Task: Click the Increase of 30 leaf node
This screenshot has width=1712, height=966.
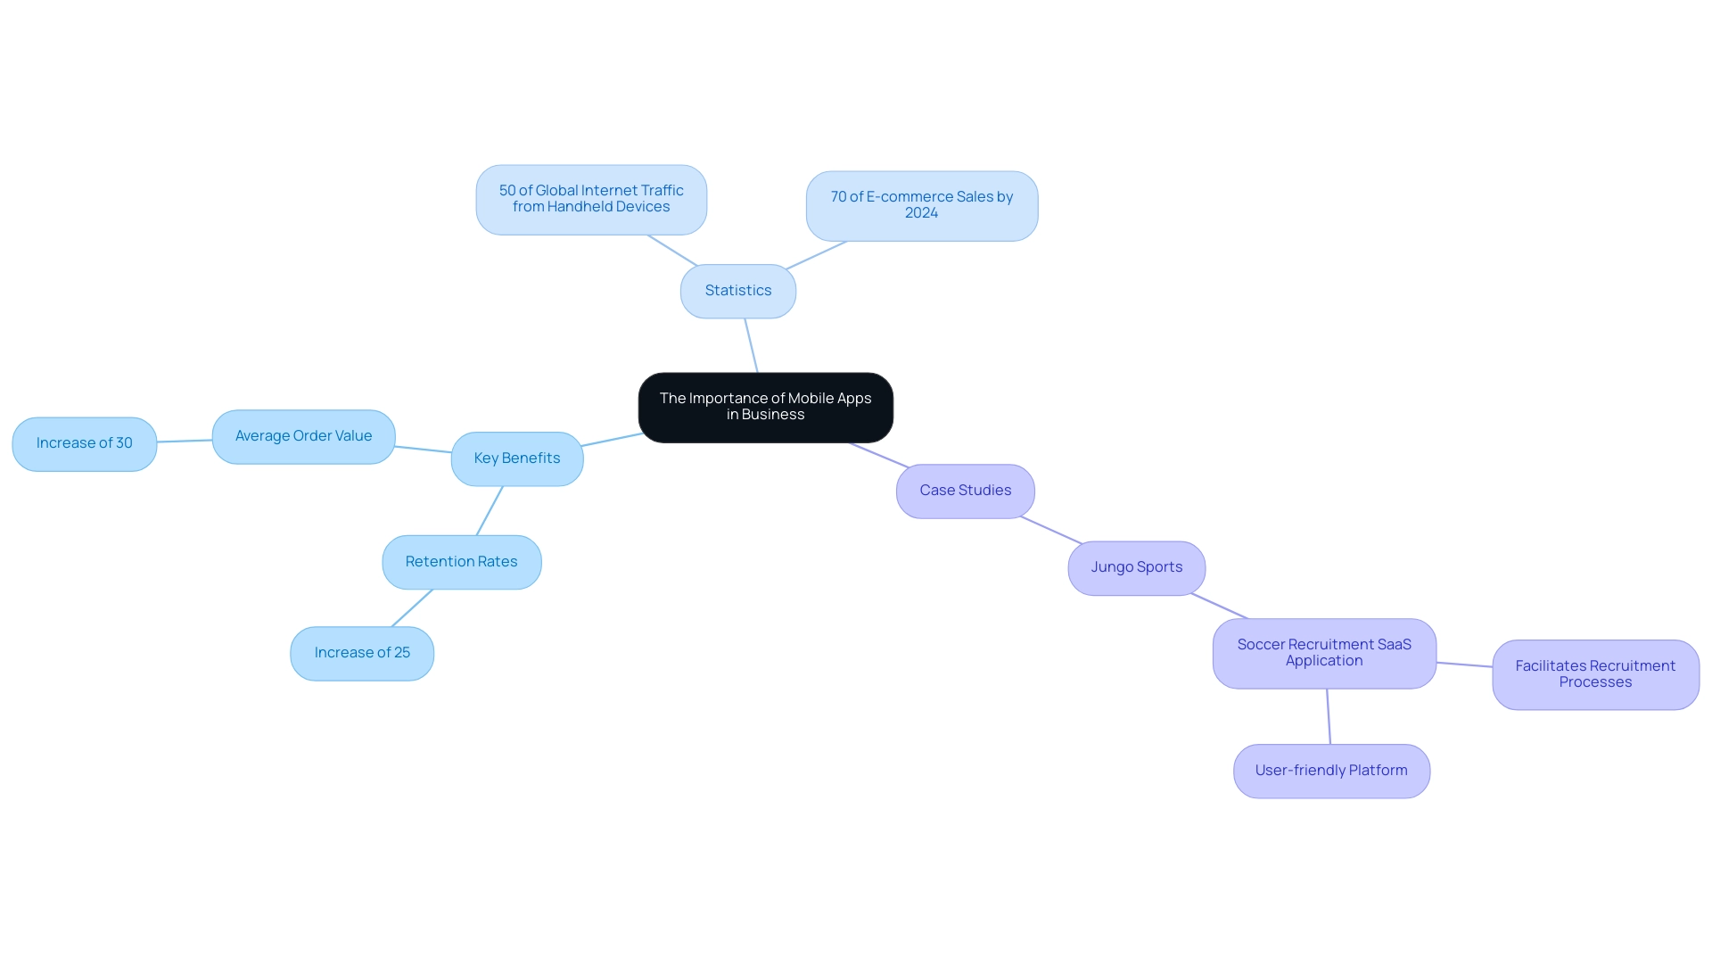Action: (84, 442)
